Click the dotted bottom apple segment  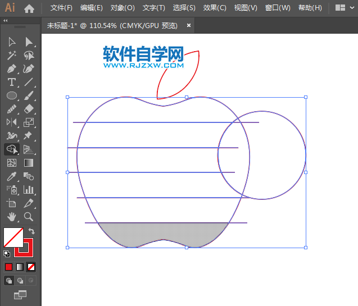(x=163, y=231)
